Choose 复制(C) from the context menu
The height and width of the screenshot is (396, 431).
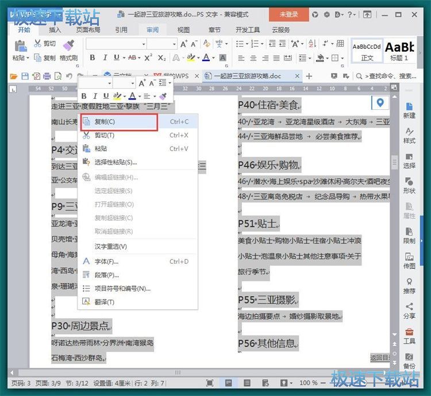pyautogui.click(x=105, y=122)
